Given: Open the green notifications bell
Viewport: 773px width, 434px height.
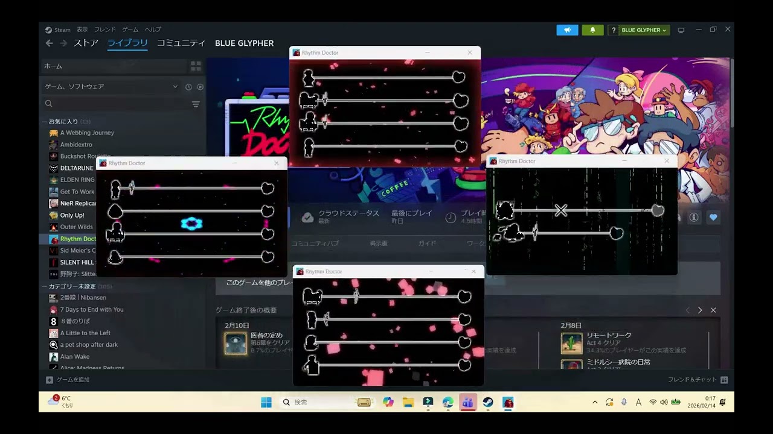Looking at the screenshot, I should pos(592,30).
